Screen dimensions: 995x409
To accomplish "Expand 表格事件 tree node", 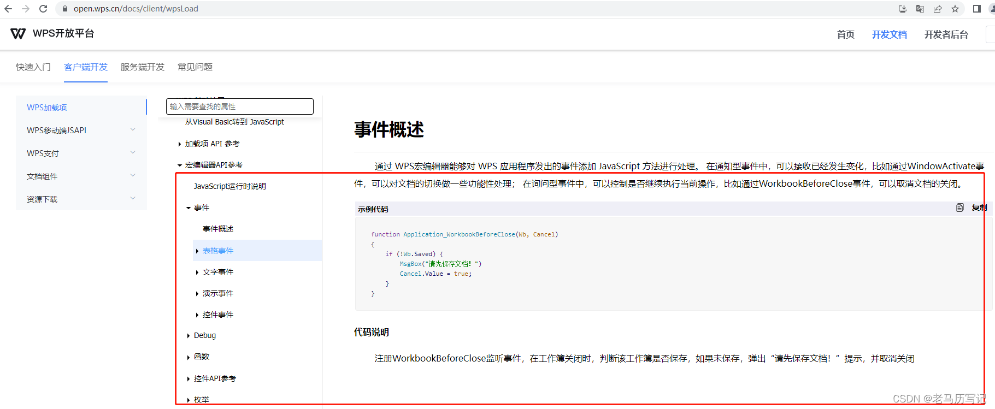I will pos(197,251).
